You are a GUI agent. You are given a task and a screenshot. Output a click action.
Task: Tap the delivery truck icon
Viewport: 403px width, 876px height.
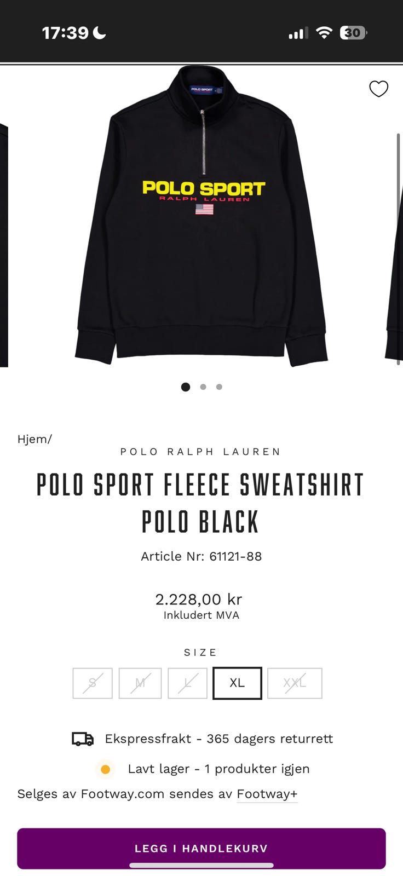coord(83,739)
